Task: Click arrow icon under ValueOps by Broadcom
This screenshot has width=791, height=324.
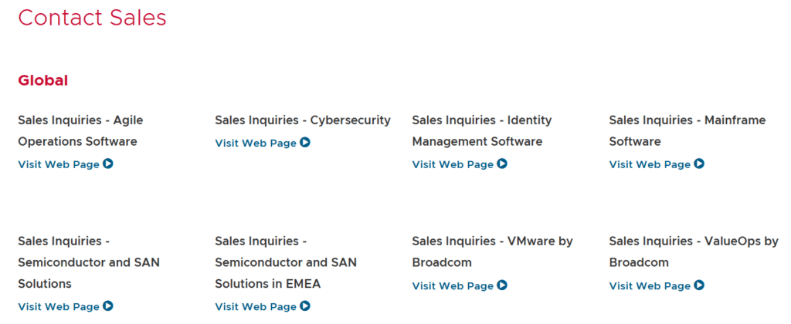Action: tap(699, 285)
